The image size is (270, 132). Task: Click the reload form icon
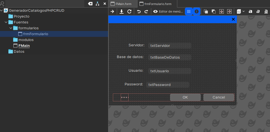tap(129, 11)
